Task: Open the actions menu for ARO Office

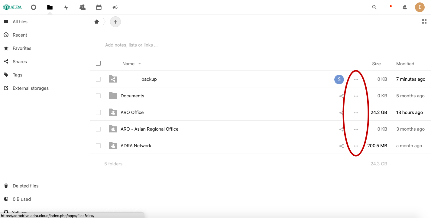Action: [356, 112]
